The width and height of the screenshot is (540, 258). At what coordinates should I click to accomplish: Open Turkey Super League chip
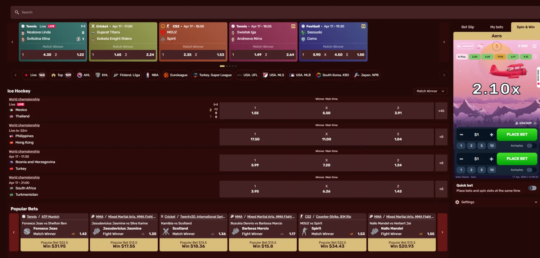(x=212, y=75)
